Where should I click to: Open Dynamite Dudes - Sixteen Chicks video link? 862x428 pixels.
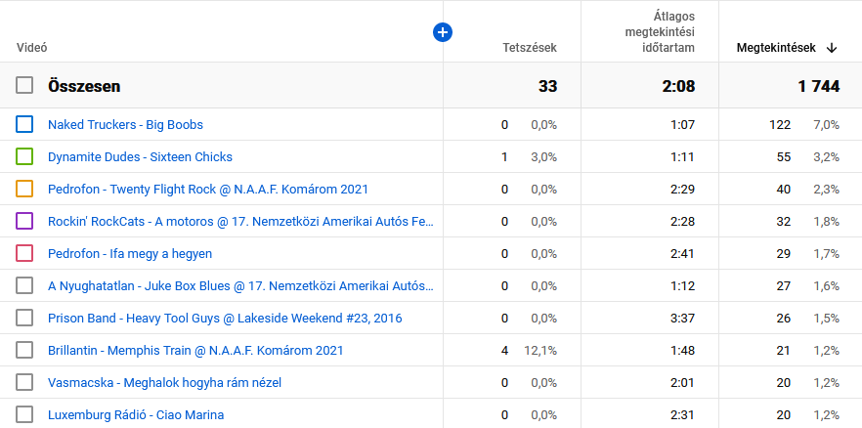(x=140, y=156)
